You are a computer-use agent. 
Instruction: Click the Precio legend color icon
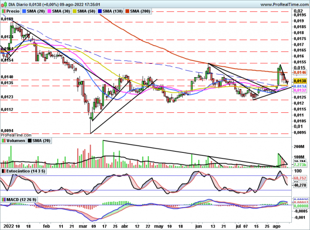click(x=4, y=10)
